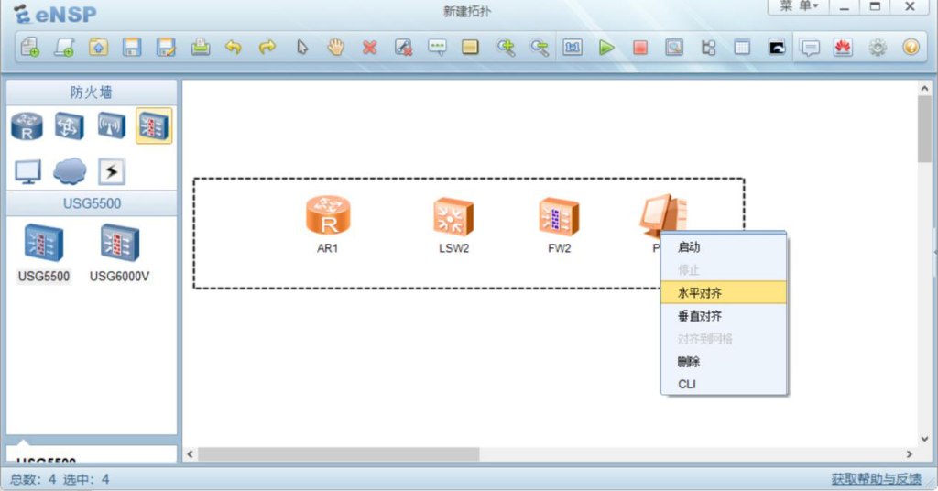Screen dimensions: 938x491
Task: Select the Firewall device category
Action: click(x=154, y=126)
